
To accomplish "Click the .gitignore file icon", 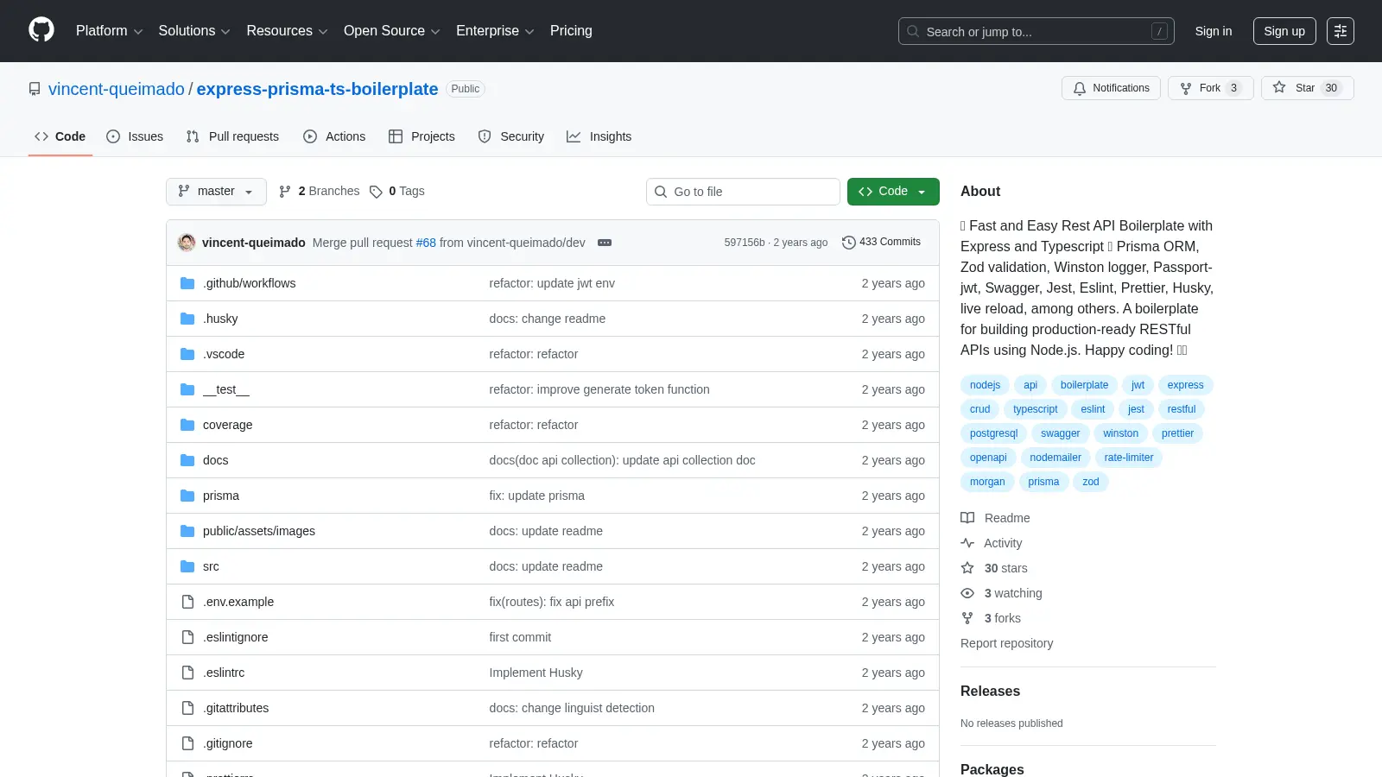I will tap(187, 743).
